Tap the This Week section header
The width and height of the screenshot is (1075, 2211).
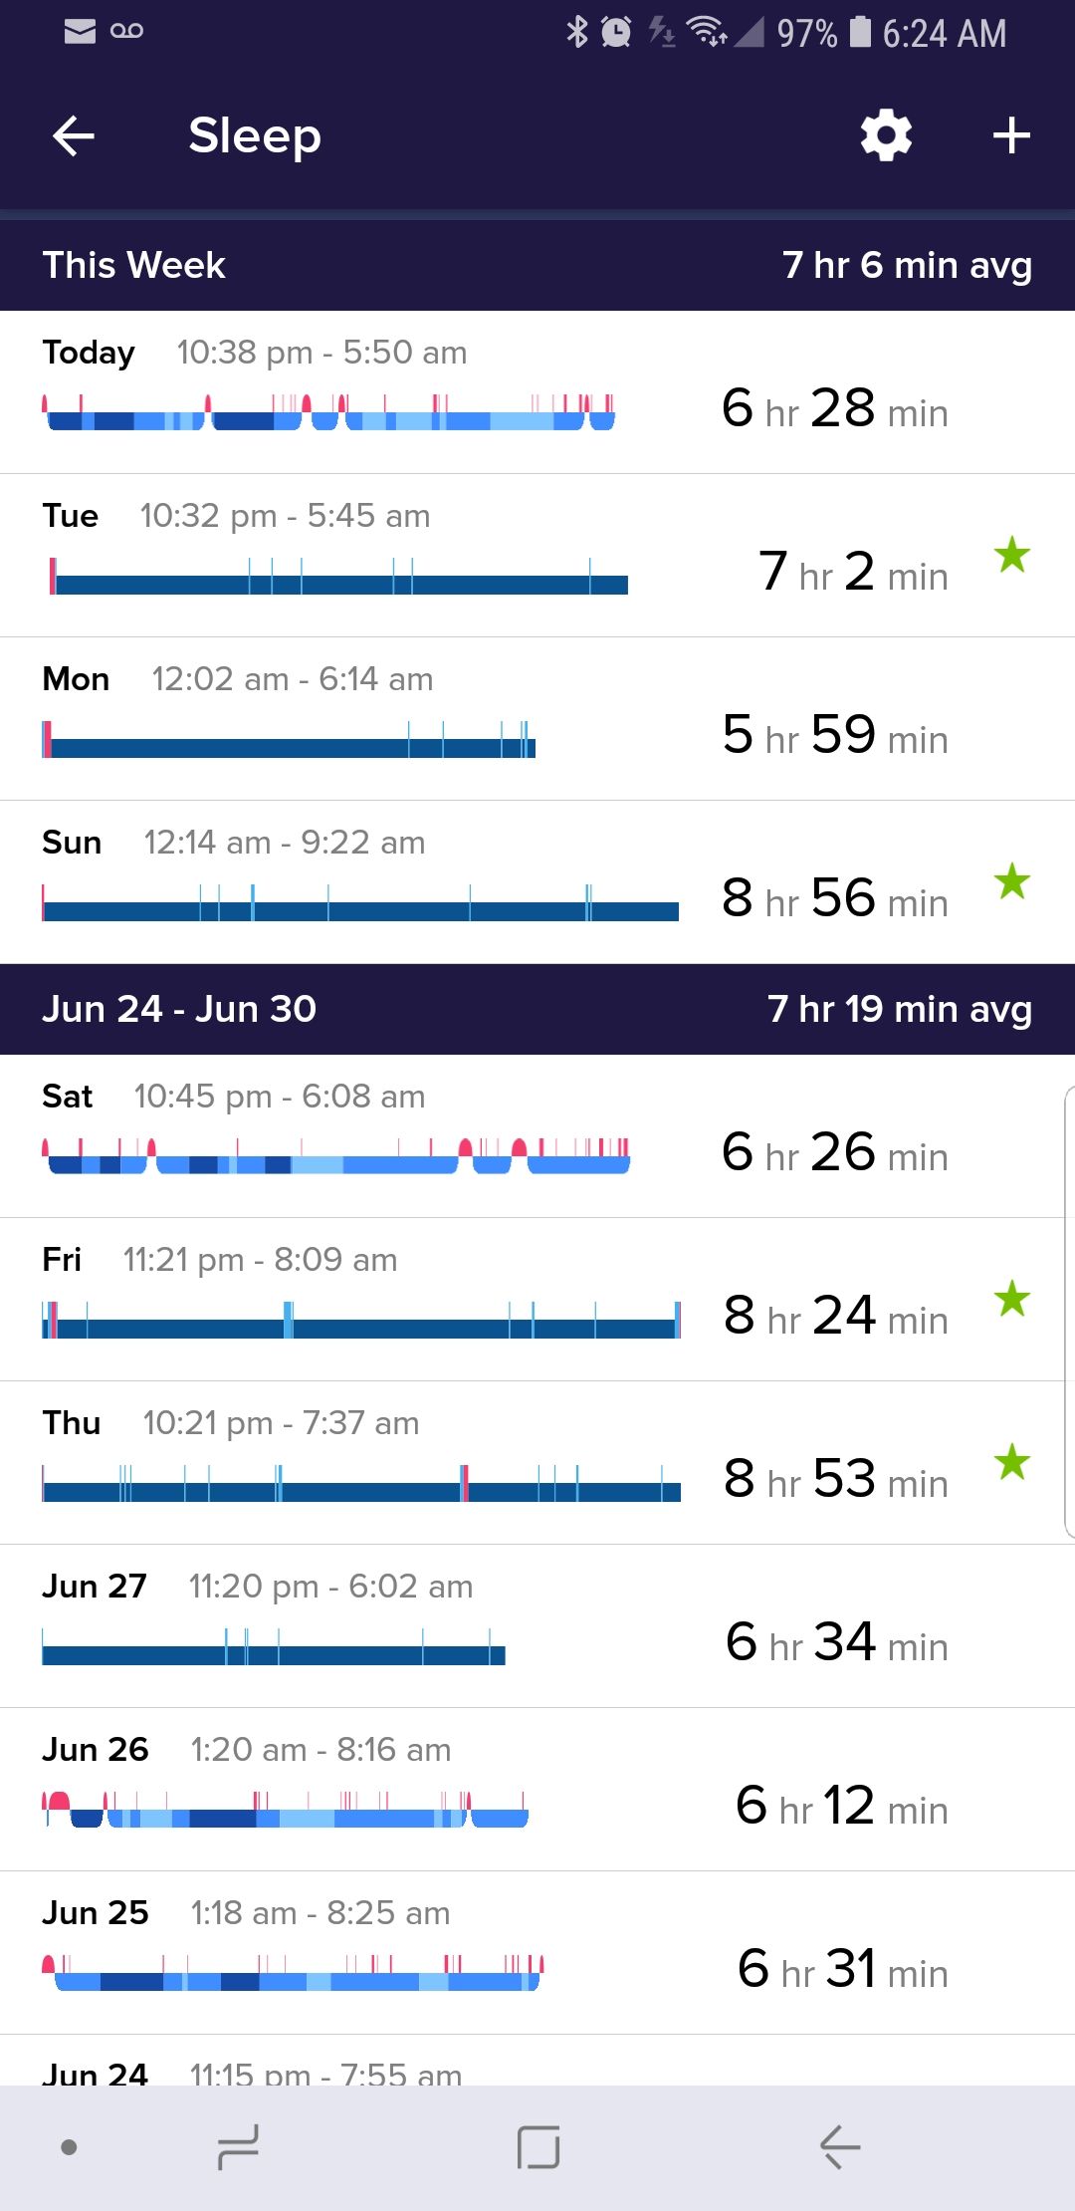coord(537,265)
